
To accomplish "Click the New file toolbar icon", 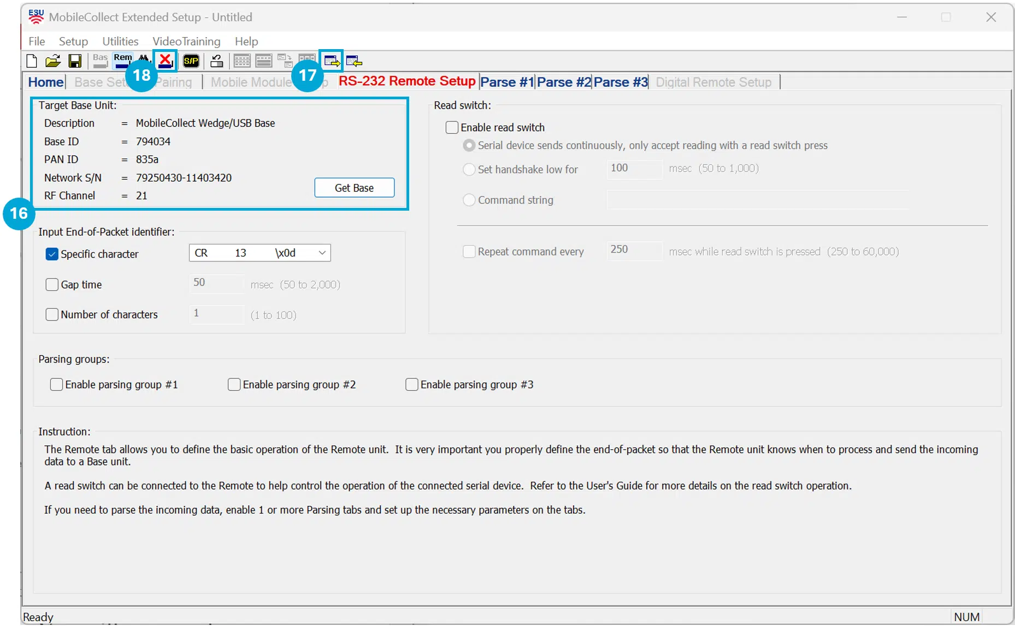I will 32,61.
